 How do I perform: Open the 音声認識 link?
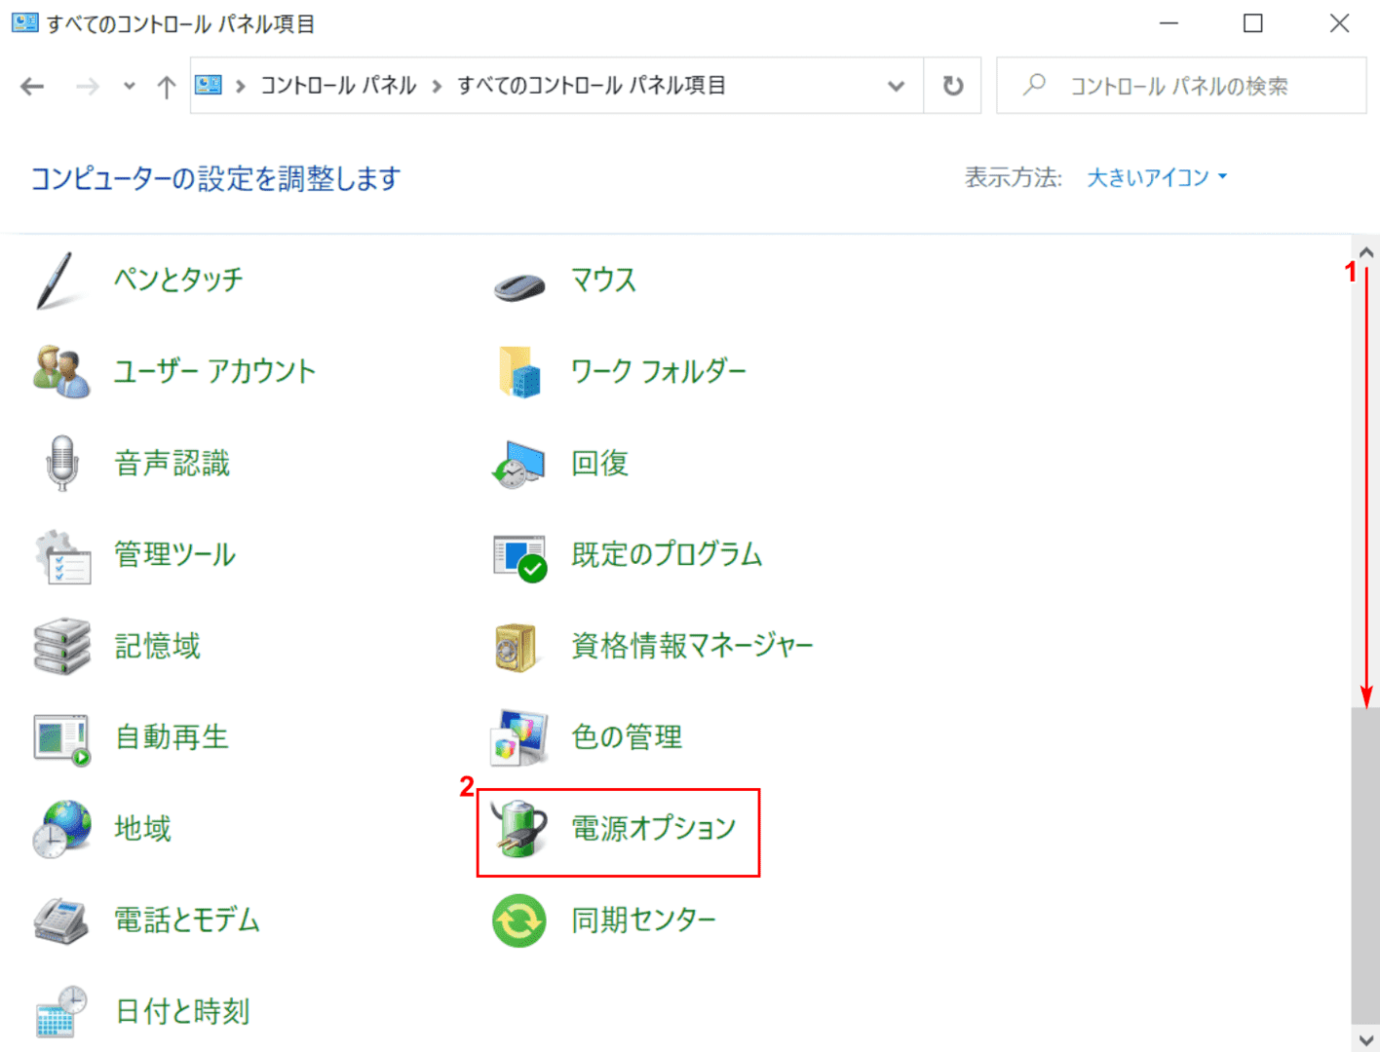pos(172,463)
